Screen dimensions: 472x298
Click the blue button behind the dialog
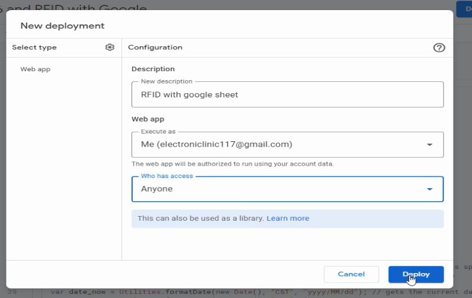tap(464, 9)
